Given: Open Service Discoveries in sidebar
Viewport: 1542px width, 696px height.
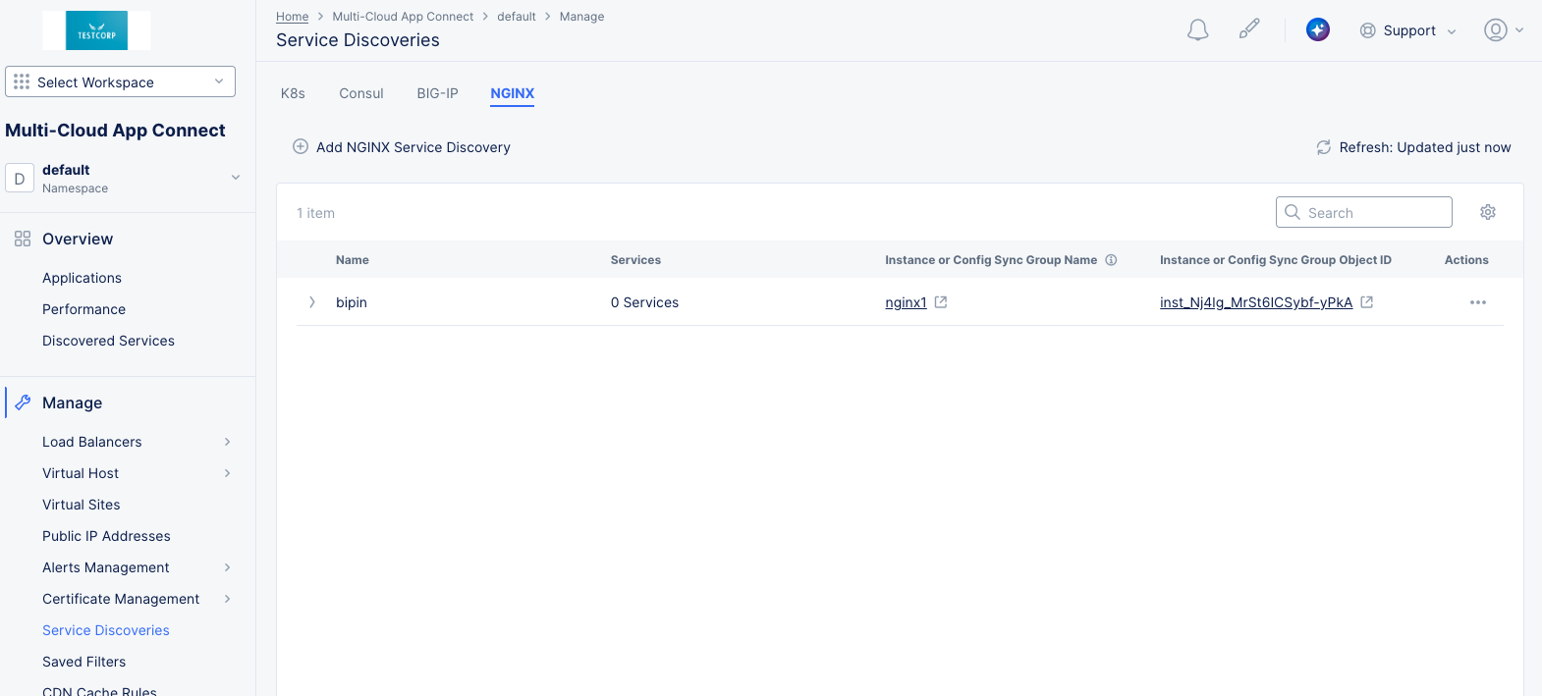Looking at the screenshot, I should pyautogui.click(x=106, y=630).
